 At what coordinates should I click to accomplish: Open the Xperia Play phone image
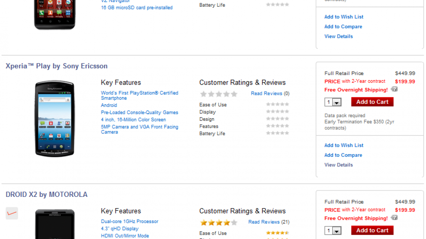pyautogui.click(x=55, y=119)
